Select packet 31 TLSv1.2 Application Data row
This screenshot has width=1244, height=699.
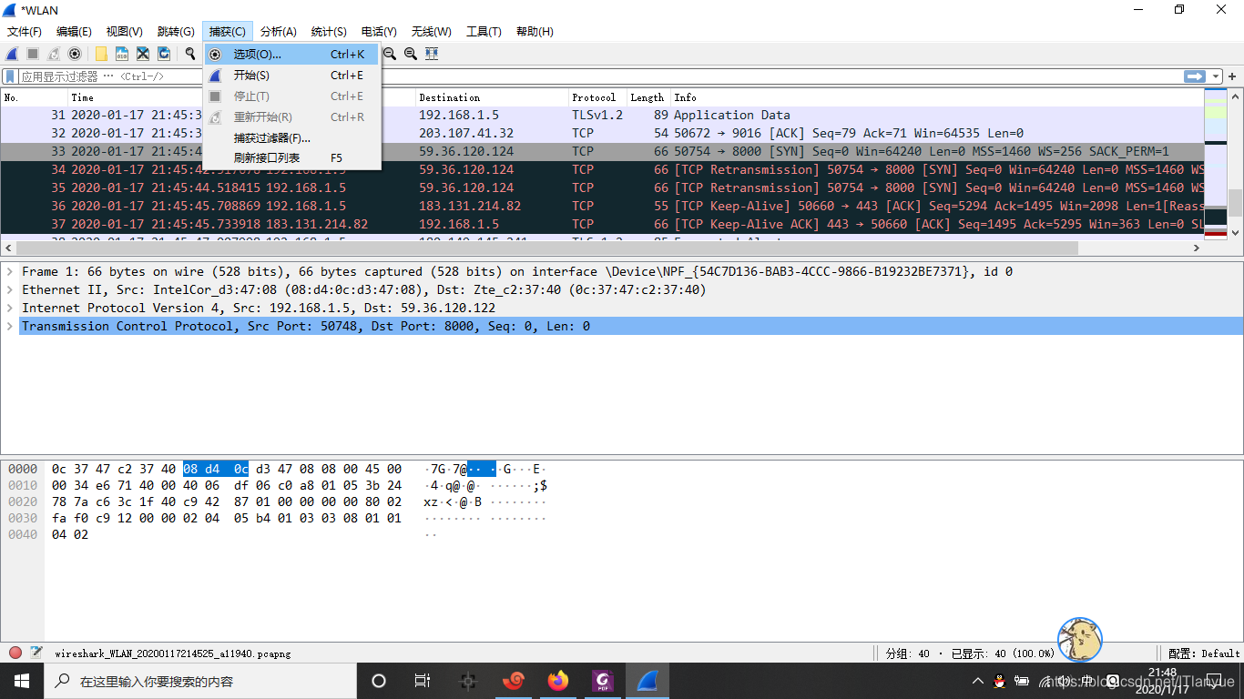(602, 115)
